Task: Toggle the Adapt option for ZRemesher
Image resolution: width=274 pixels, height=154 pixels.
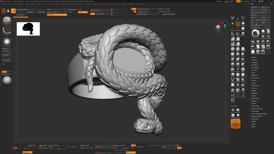Action: (133, 145)
